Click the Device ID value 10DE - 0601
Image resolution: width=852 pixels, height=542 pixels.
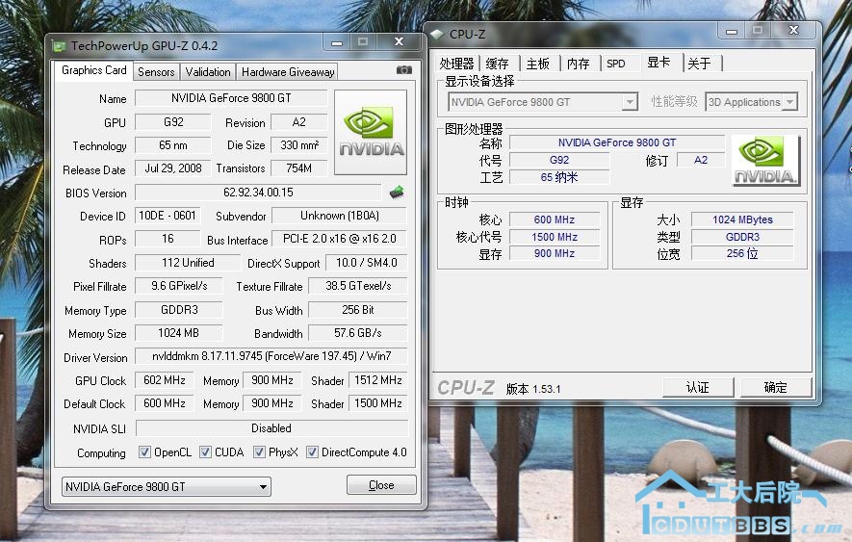[x=168, y=216]
